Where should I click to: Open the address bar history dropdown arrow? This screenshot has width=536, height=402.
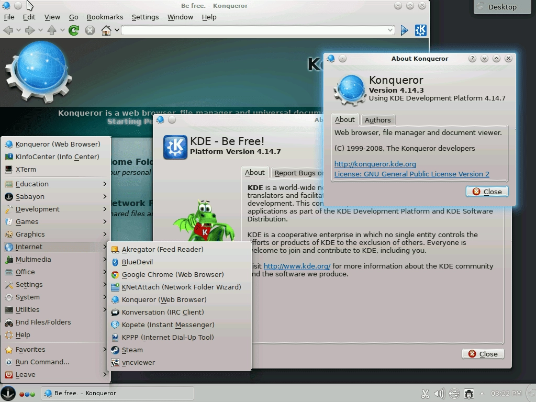[390, 30]
